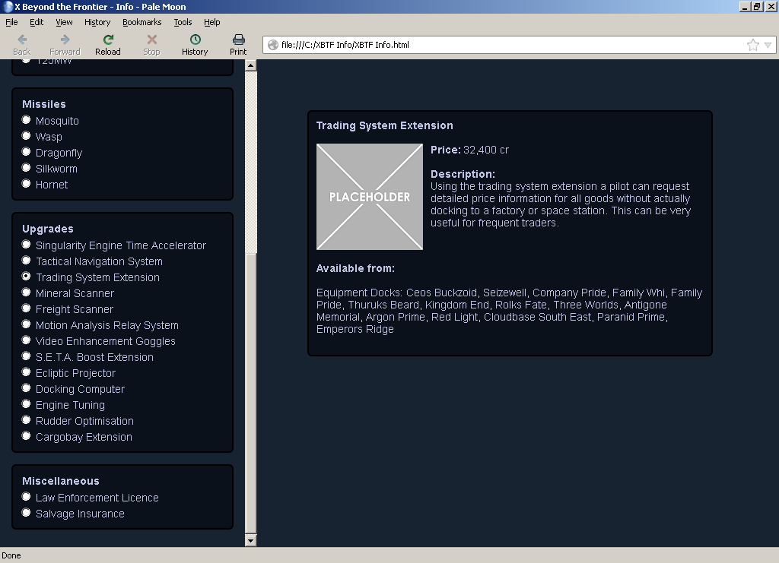The width and height of the screenshot is (779, 563).
Task: Select the Wasp missile radio button
Action: [x=27, y=135]
